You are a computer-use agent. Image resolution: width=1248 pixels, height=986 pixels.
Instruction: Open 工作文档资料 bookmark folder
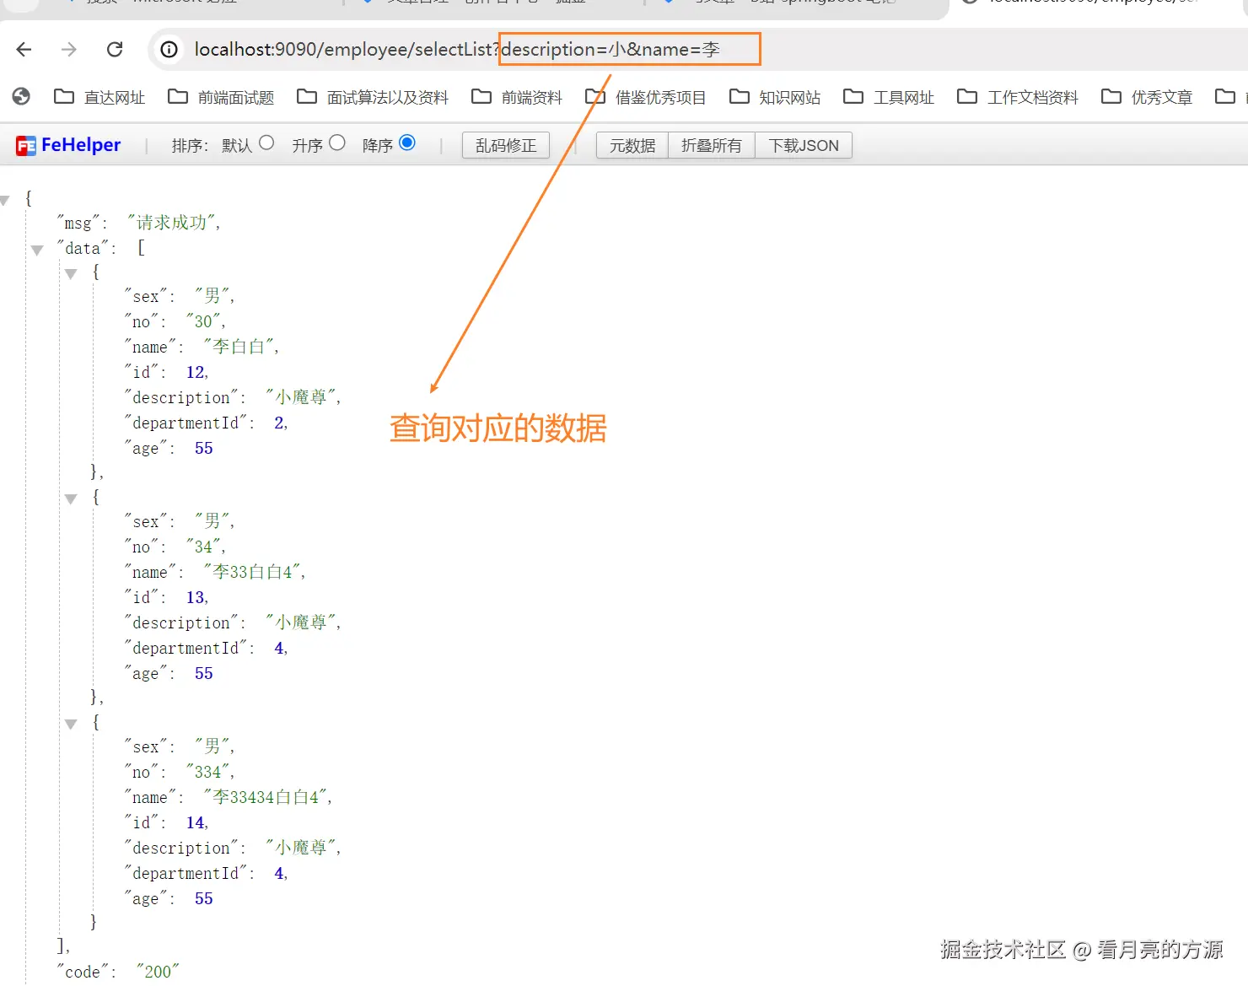(1018, 97)
